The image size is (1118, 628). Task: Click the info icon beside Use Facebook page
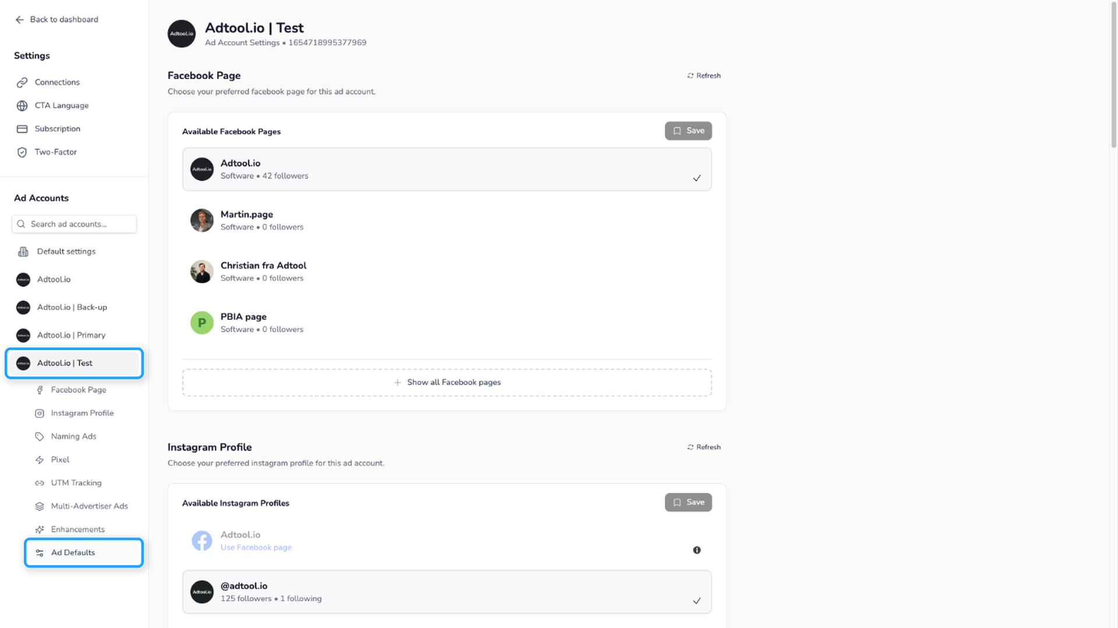[x=697, y=550]
